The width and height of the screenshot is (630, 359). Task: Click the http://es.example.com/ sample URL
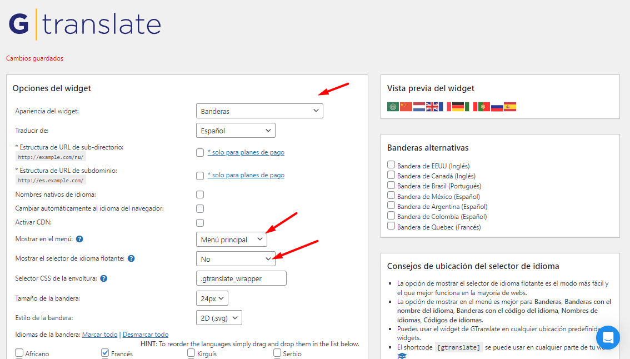[51, 181]
